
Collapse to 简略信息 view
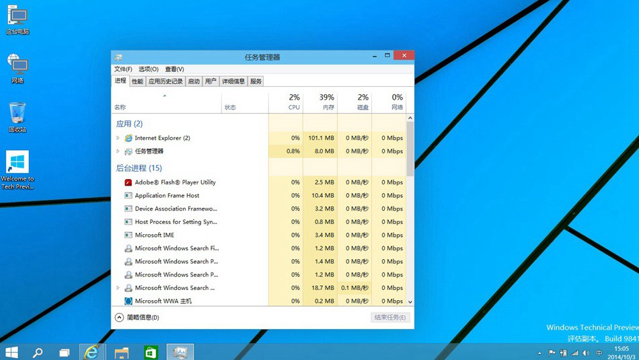137,317
